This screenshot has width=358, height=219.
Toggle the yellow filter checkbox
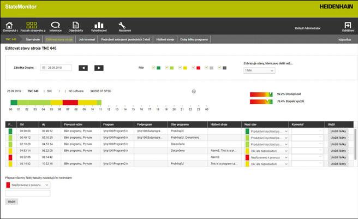click(x=180, y=67)
